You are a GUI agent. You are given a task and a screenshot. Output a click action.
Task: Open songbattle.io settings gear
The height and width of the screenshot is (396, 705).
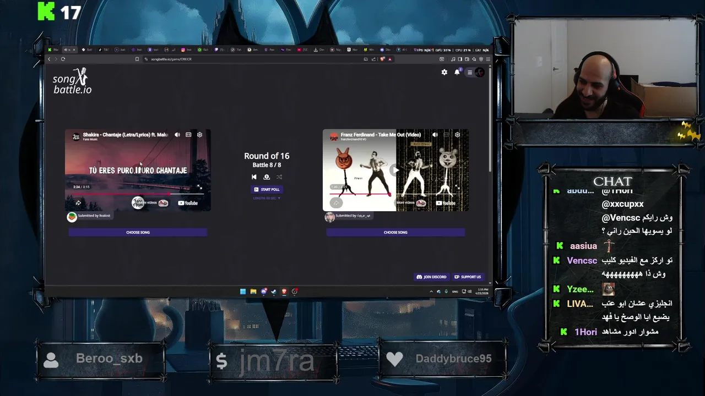coord(444,72)
